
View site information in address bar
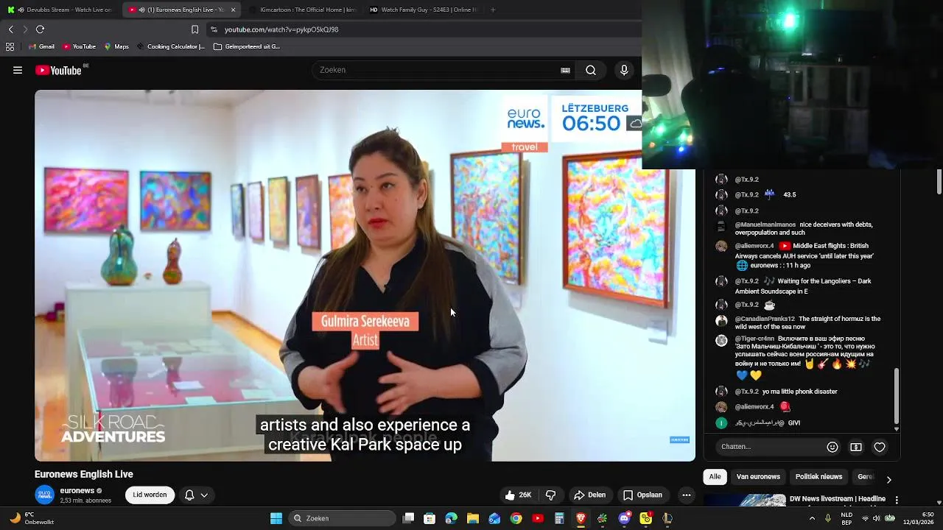pos(214,29)
